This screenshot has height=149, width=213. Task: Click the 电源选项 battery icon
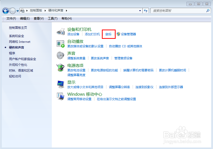(61, 68)
